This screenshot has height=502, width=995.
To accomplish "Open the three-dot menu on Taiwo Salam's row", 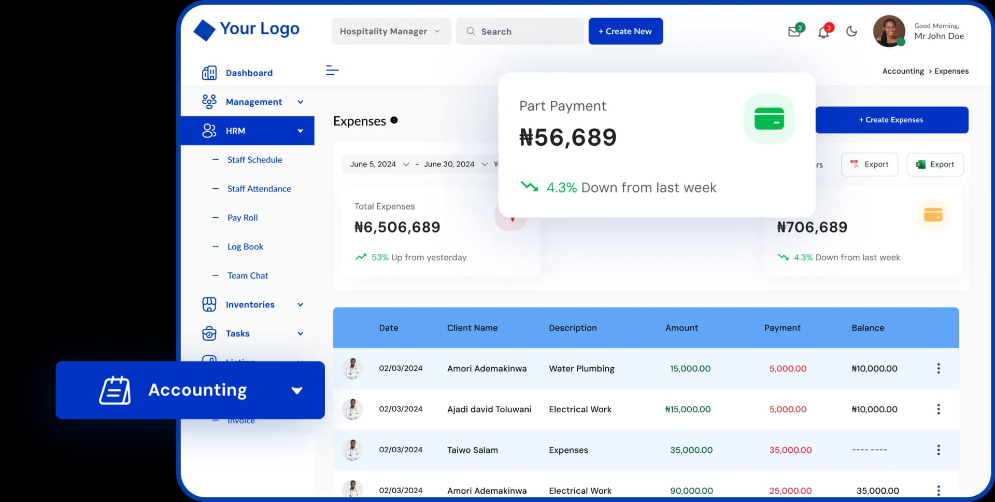I will click(x=939, y=450).
